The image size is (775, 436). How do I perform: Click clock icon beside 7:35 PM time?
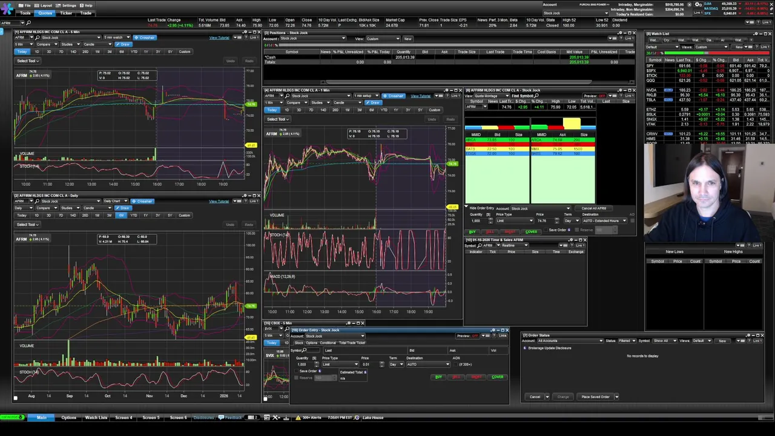357,417
